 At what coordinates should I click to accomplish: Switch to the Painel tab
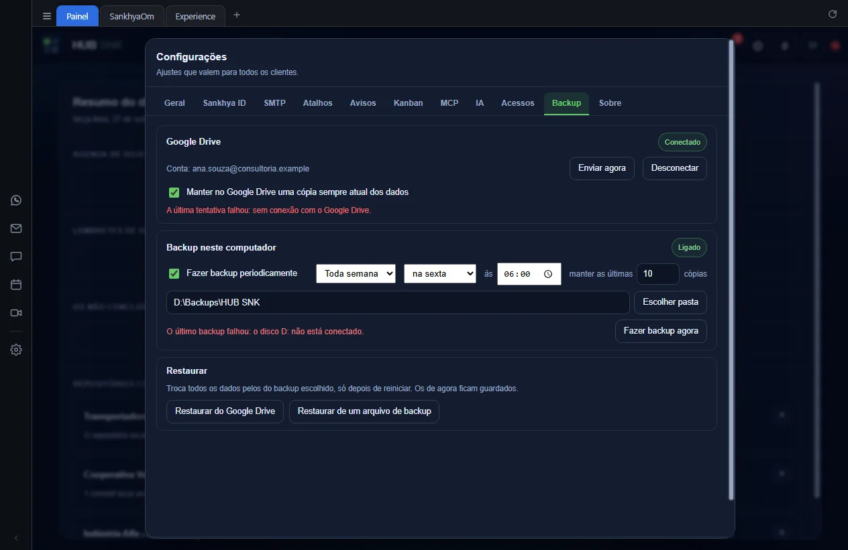[77, 16]
